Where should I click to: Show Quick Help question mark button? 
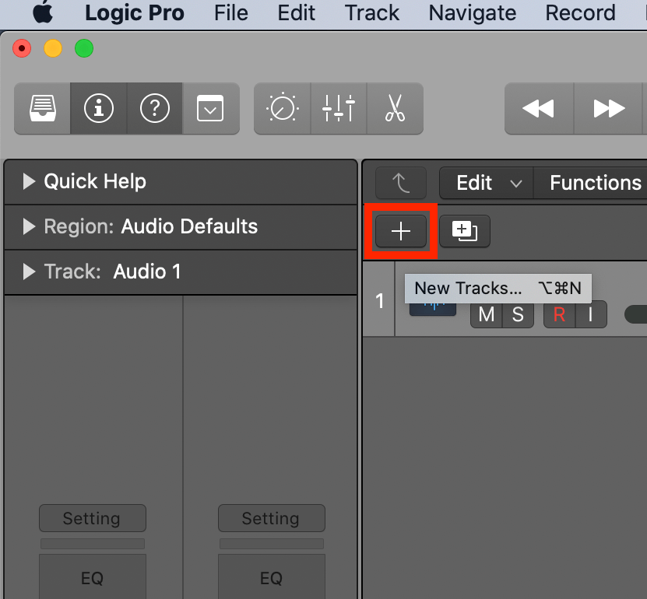(x=155, y=108)
